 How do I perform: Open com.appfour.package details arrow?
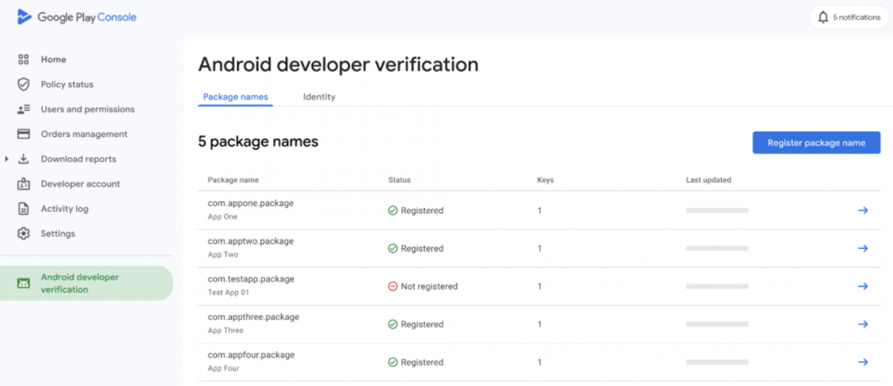click(862, 362)
